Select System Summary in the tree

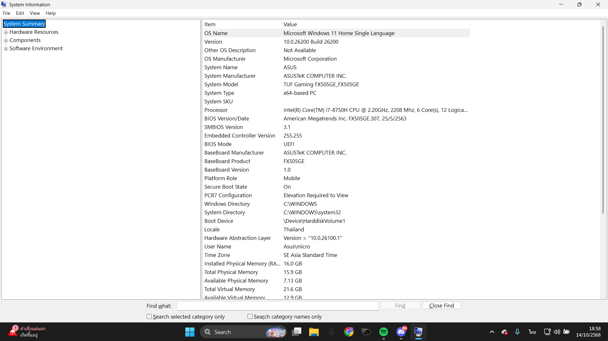coord(24,24)
